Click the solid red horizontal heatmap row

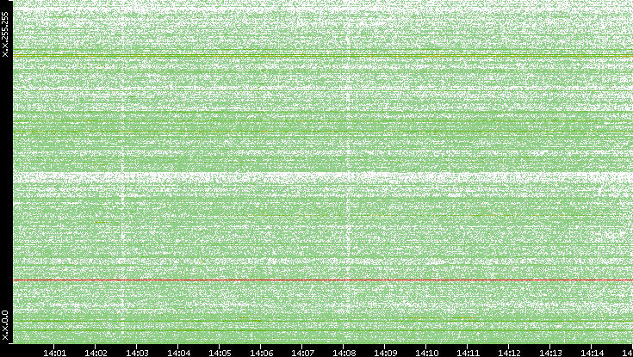click(323, 280)
